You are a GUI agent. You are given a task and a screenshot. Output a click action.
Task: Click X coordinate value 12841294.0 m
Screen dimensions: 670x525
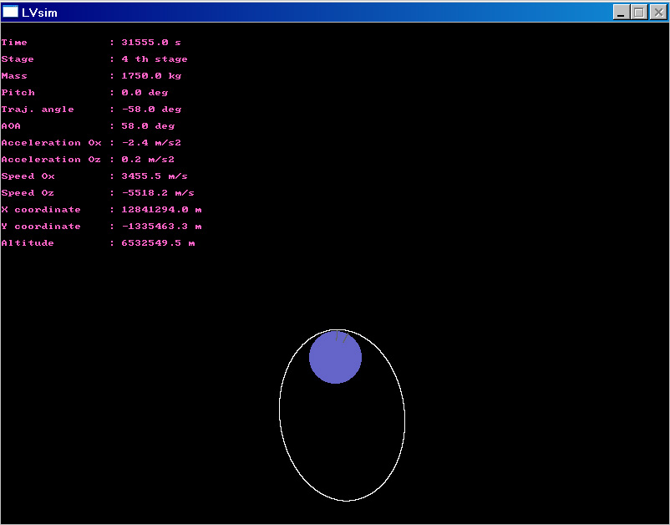click(x=161, y=210)
